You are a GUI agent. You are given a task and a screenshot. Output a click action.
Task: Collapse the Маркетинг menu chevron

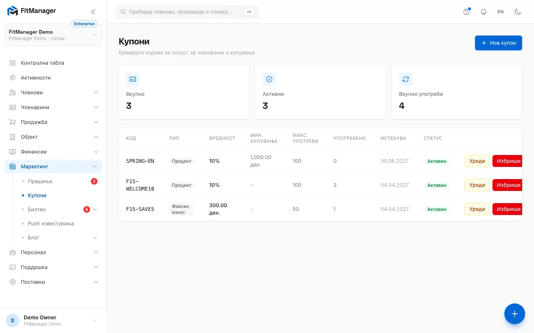click(x=95, y=166)
